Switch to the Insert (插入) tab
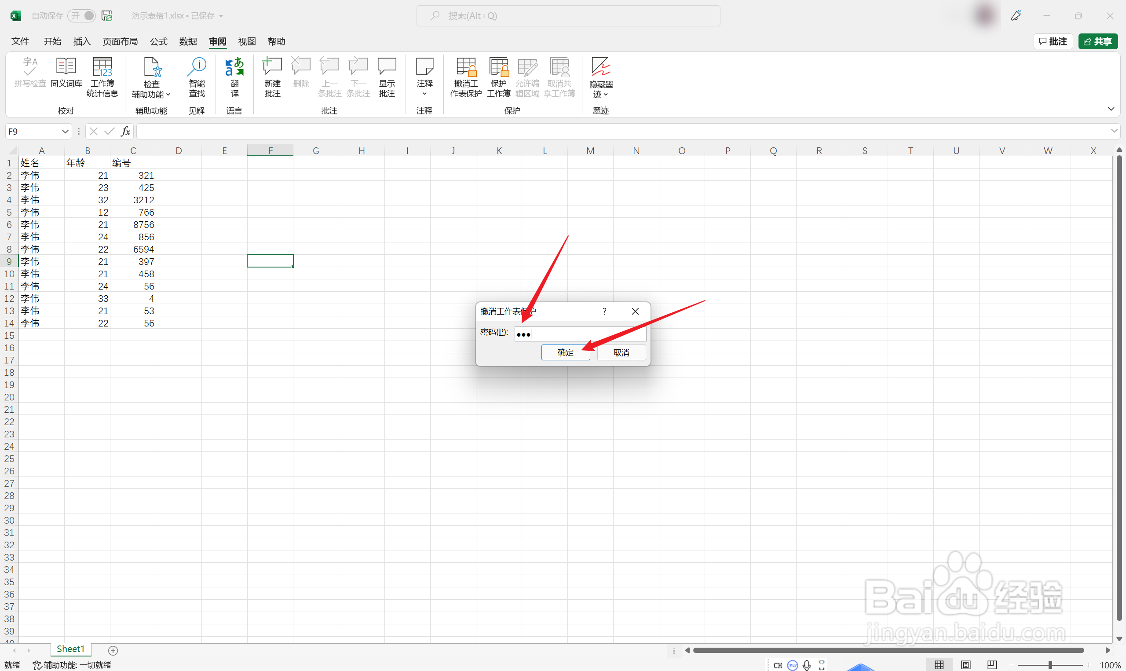Image resolution: width=1126 pixels, height=671 pixels. tap(82, 41)
